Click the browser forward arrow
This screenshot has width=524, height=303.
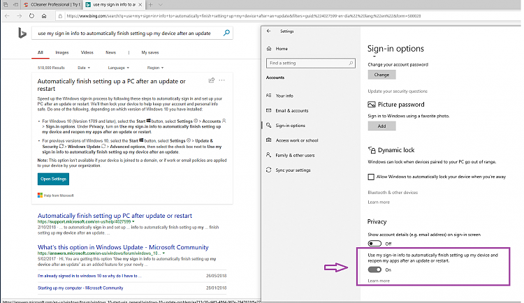[19, 15]
